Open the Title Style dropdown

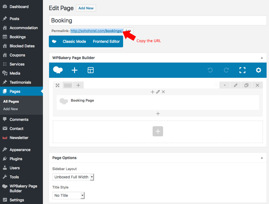coord(68,195)
